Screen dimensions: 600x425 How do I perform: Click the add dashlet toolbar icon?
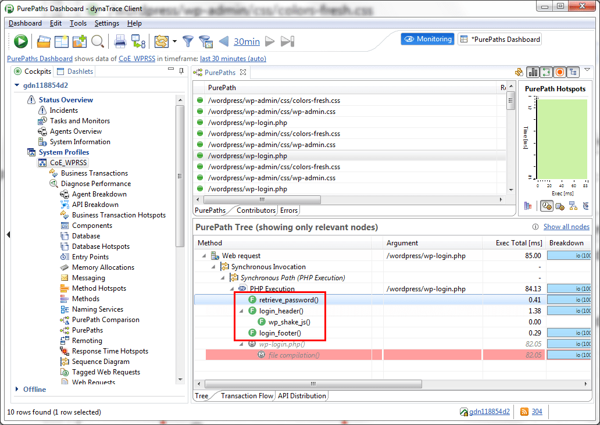pyautogui.click(x=80, y=41)
